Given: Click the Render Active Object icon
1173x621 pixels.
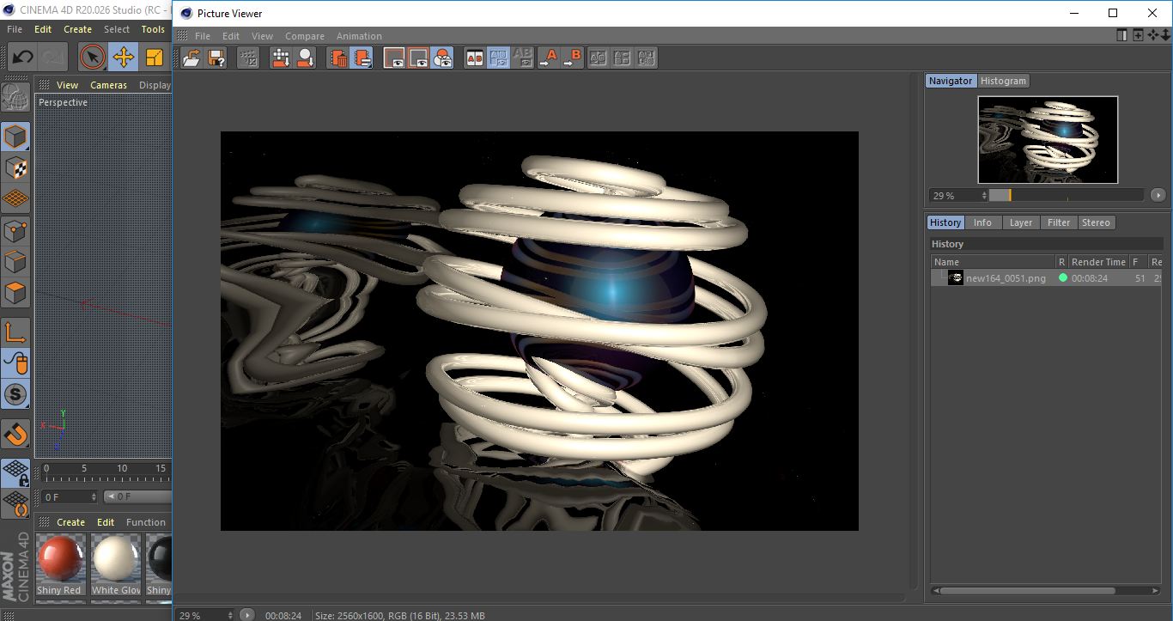Looking at the screenshot, I should (305, 58).
